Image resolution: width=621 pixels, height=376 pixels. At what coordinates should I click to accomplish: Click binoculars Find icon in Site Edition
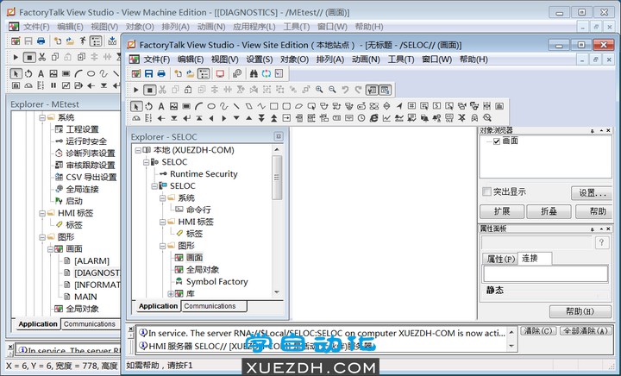coord(254,73)
